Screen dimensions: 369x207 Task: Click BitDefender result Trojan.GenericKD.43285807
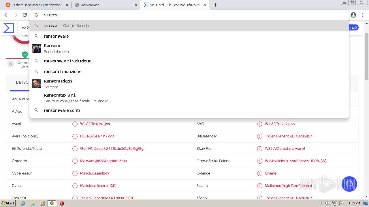pos(289,136)
